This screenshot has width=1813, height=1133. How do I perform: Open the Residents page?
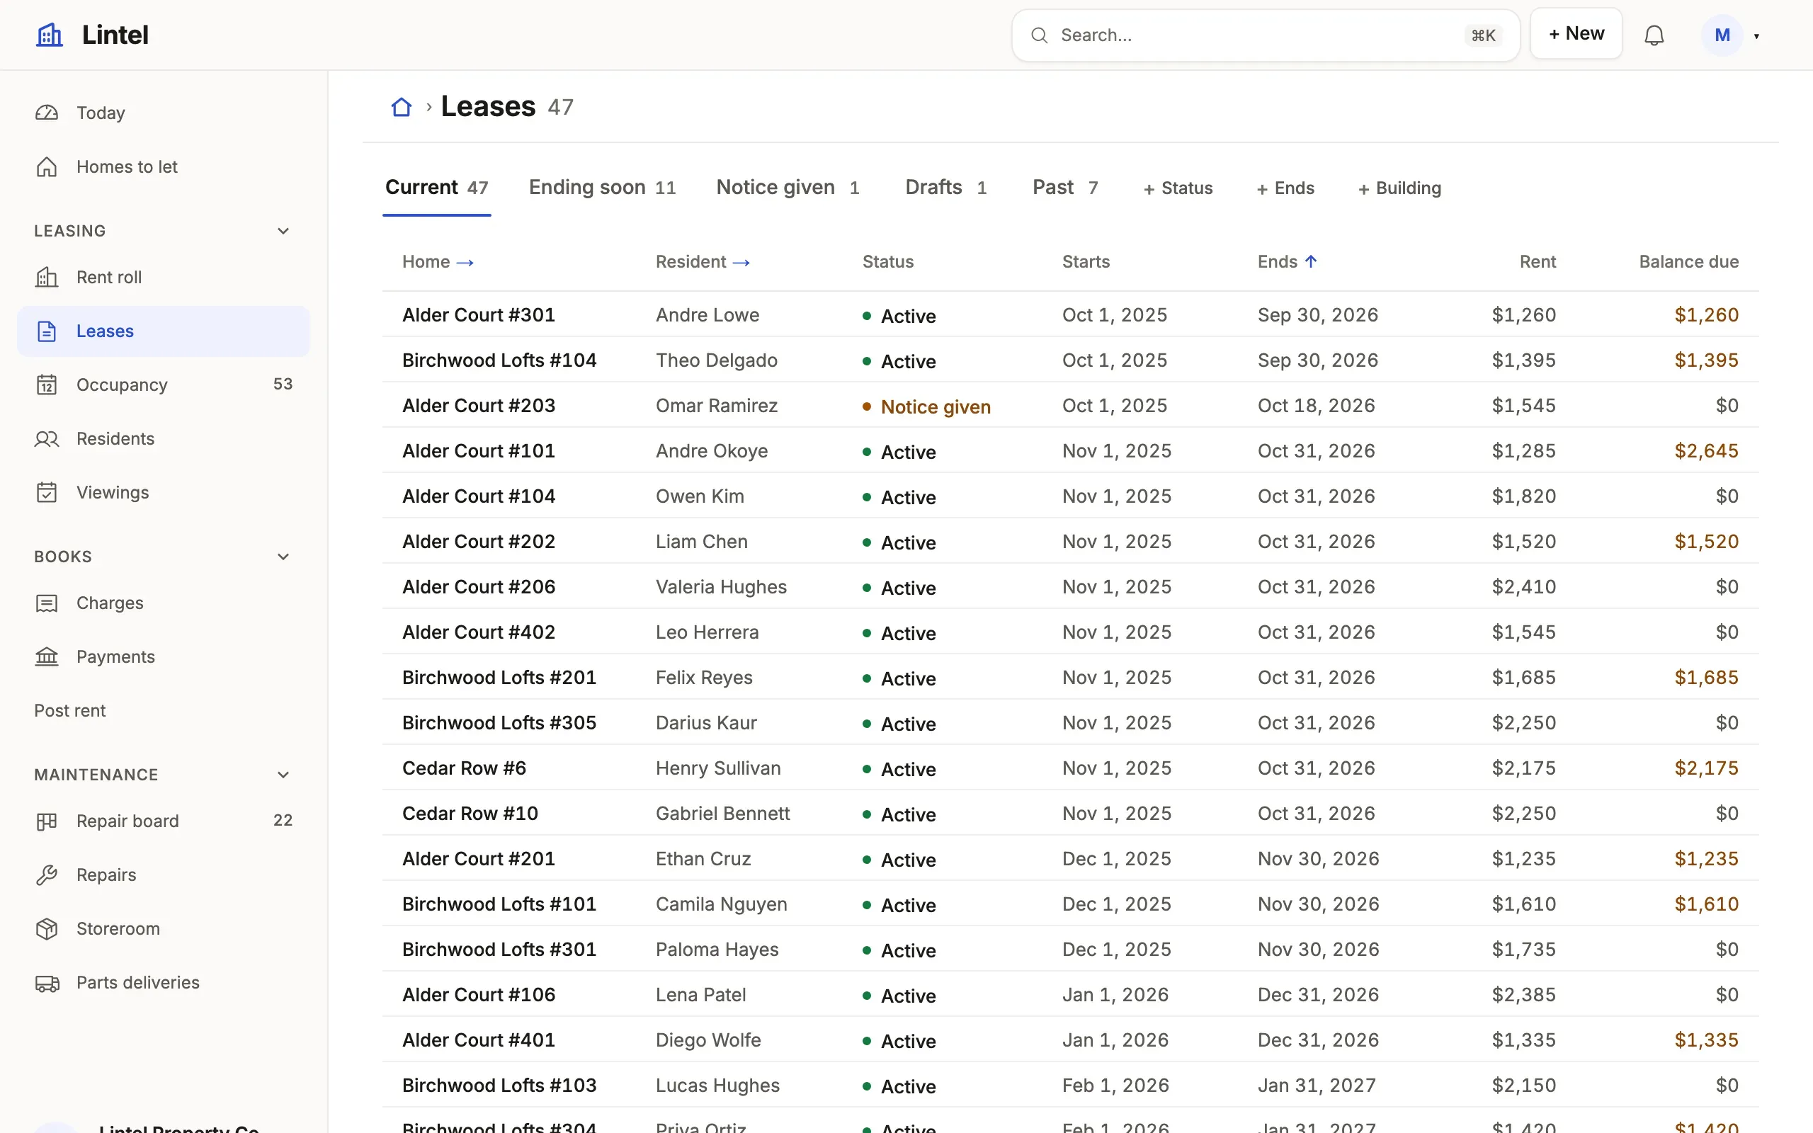(x=164, y=438)
